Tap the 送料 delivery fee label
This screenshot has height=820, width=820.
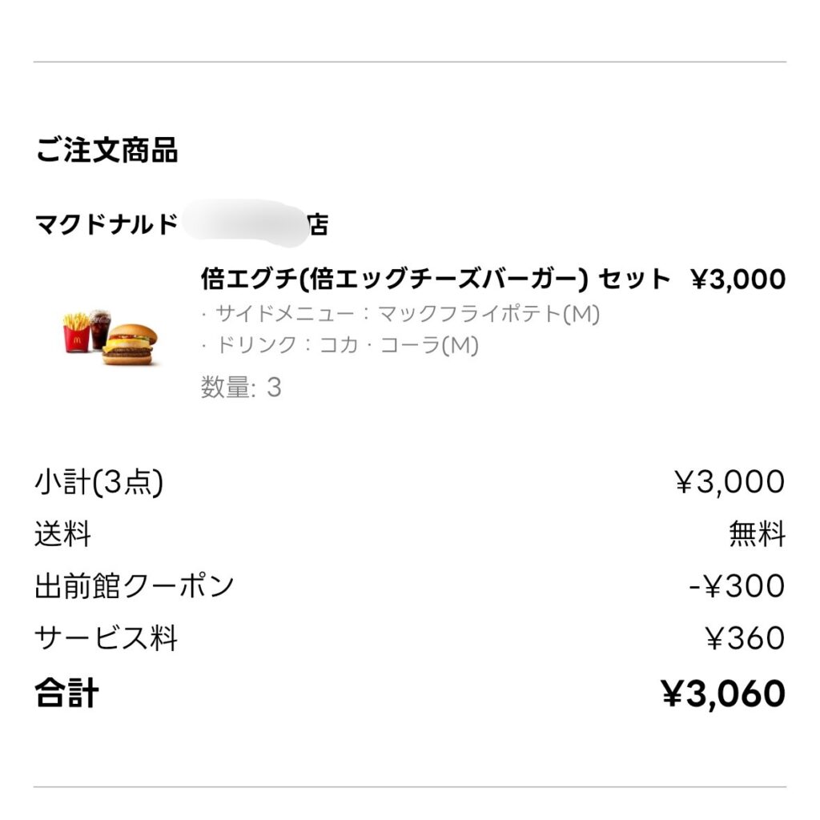point(62,534)
